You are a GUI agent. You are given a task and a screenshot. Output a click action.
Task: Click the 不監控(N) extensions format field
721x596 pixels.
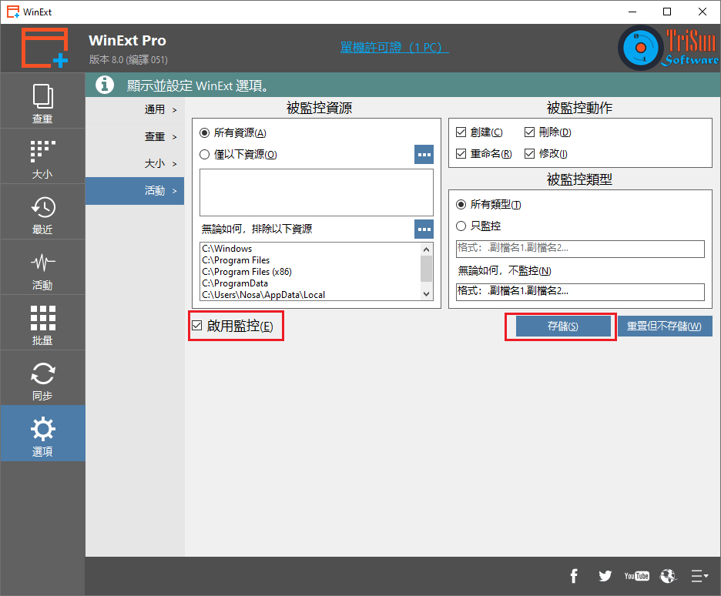click(x=580, y=292)
